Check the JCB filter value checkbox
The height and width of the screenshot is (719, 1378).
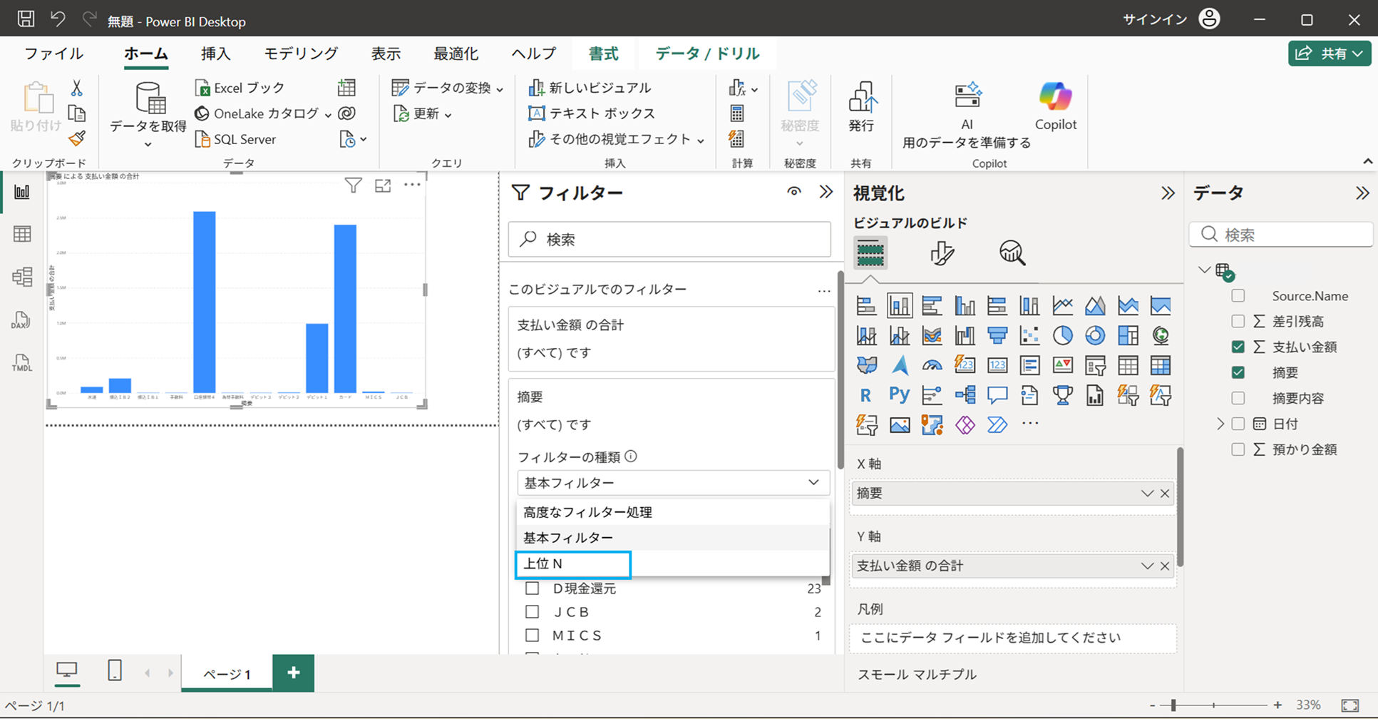[532, 611]
